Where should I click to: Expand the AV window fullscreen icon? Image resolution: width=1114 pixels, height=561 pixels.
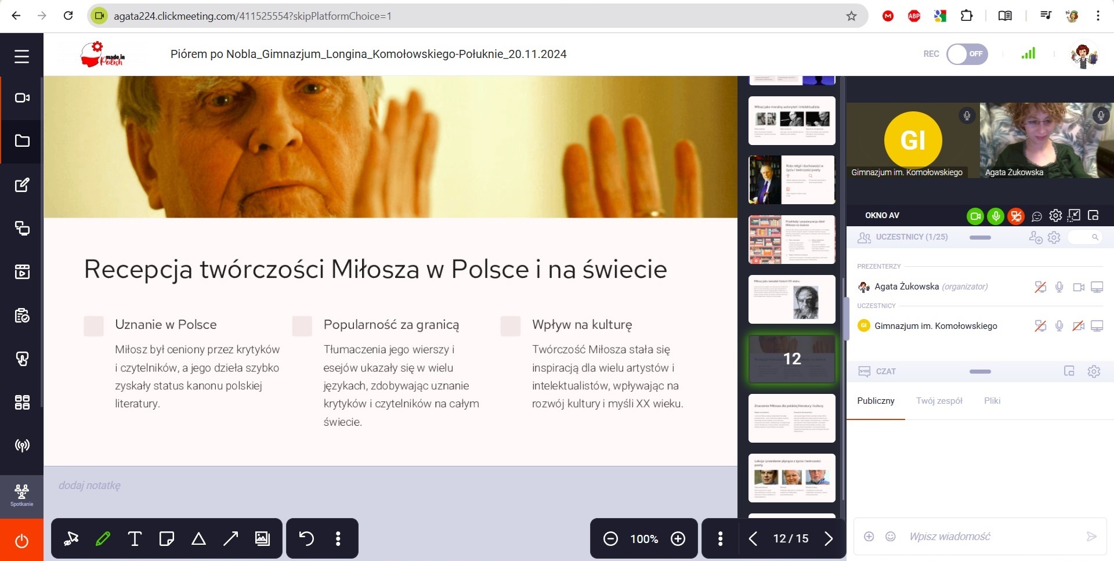point(1075,216)
